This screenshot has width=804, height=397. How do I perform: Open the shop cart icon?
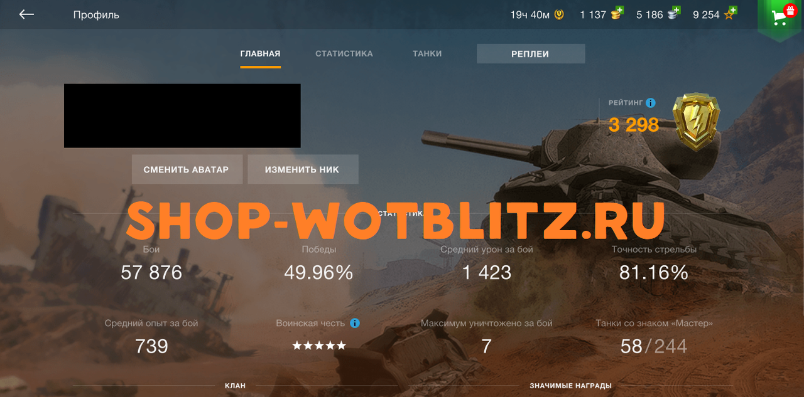[781, 16]
